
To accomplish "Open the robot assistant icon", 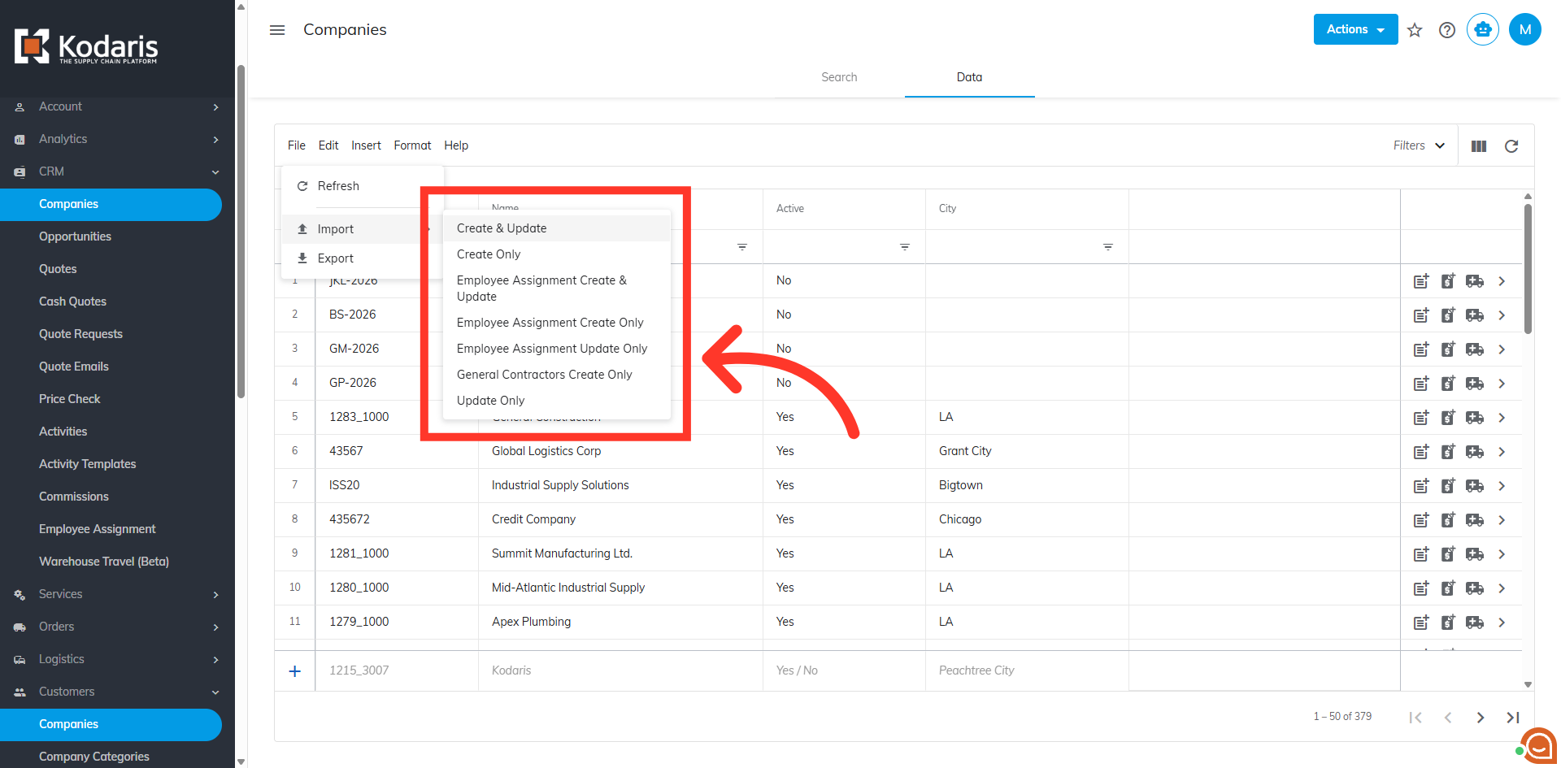I will [1483, 30].
